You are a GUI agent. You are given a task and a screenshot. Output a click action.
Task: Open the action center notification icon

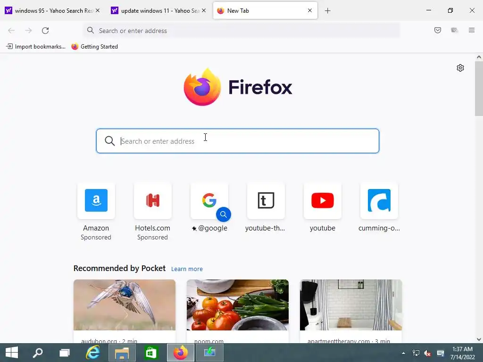click(441, 354)
